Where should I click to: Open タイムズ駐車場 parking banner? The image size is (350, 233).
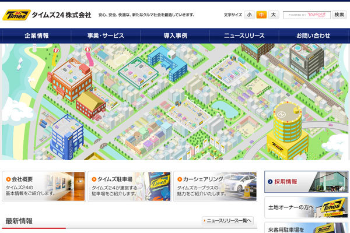click(129, 186)
